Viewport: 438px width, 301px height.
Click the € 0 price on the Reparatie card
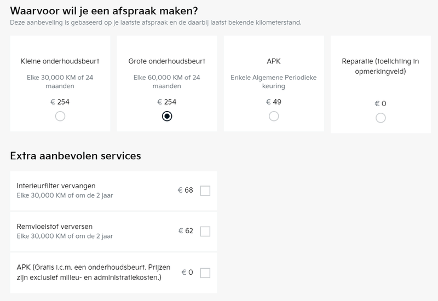click(x=381, y=103)
